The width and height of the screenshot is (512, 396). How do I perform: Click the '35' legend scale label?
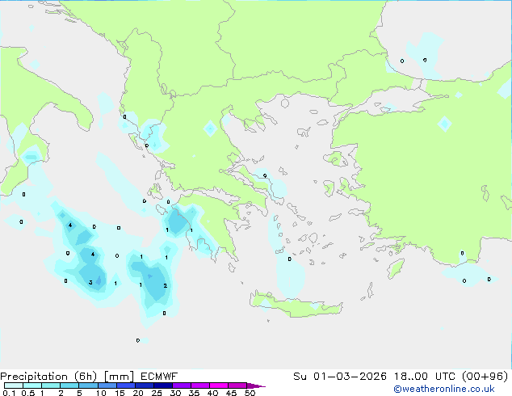pyautogui.click(x=194, y=393)
